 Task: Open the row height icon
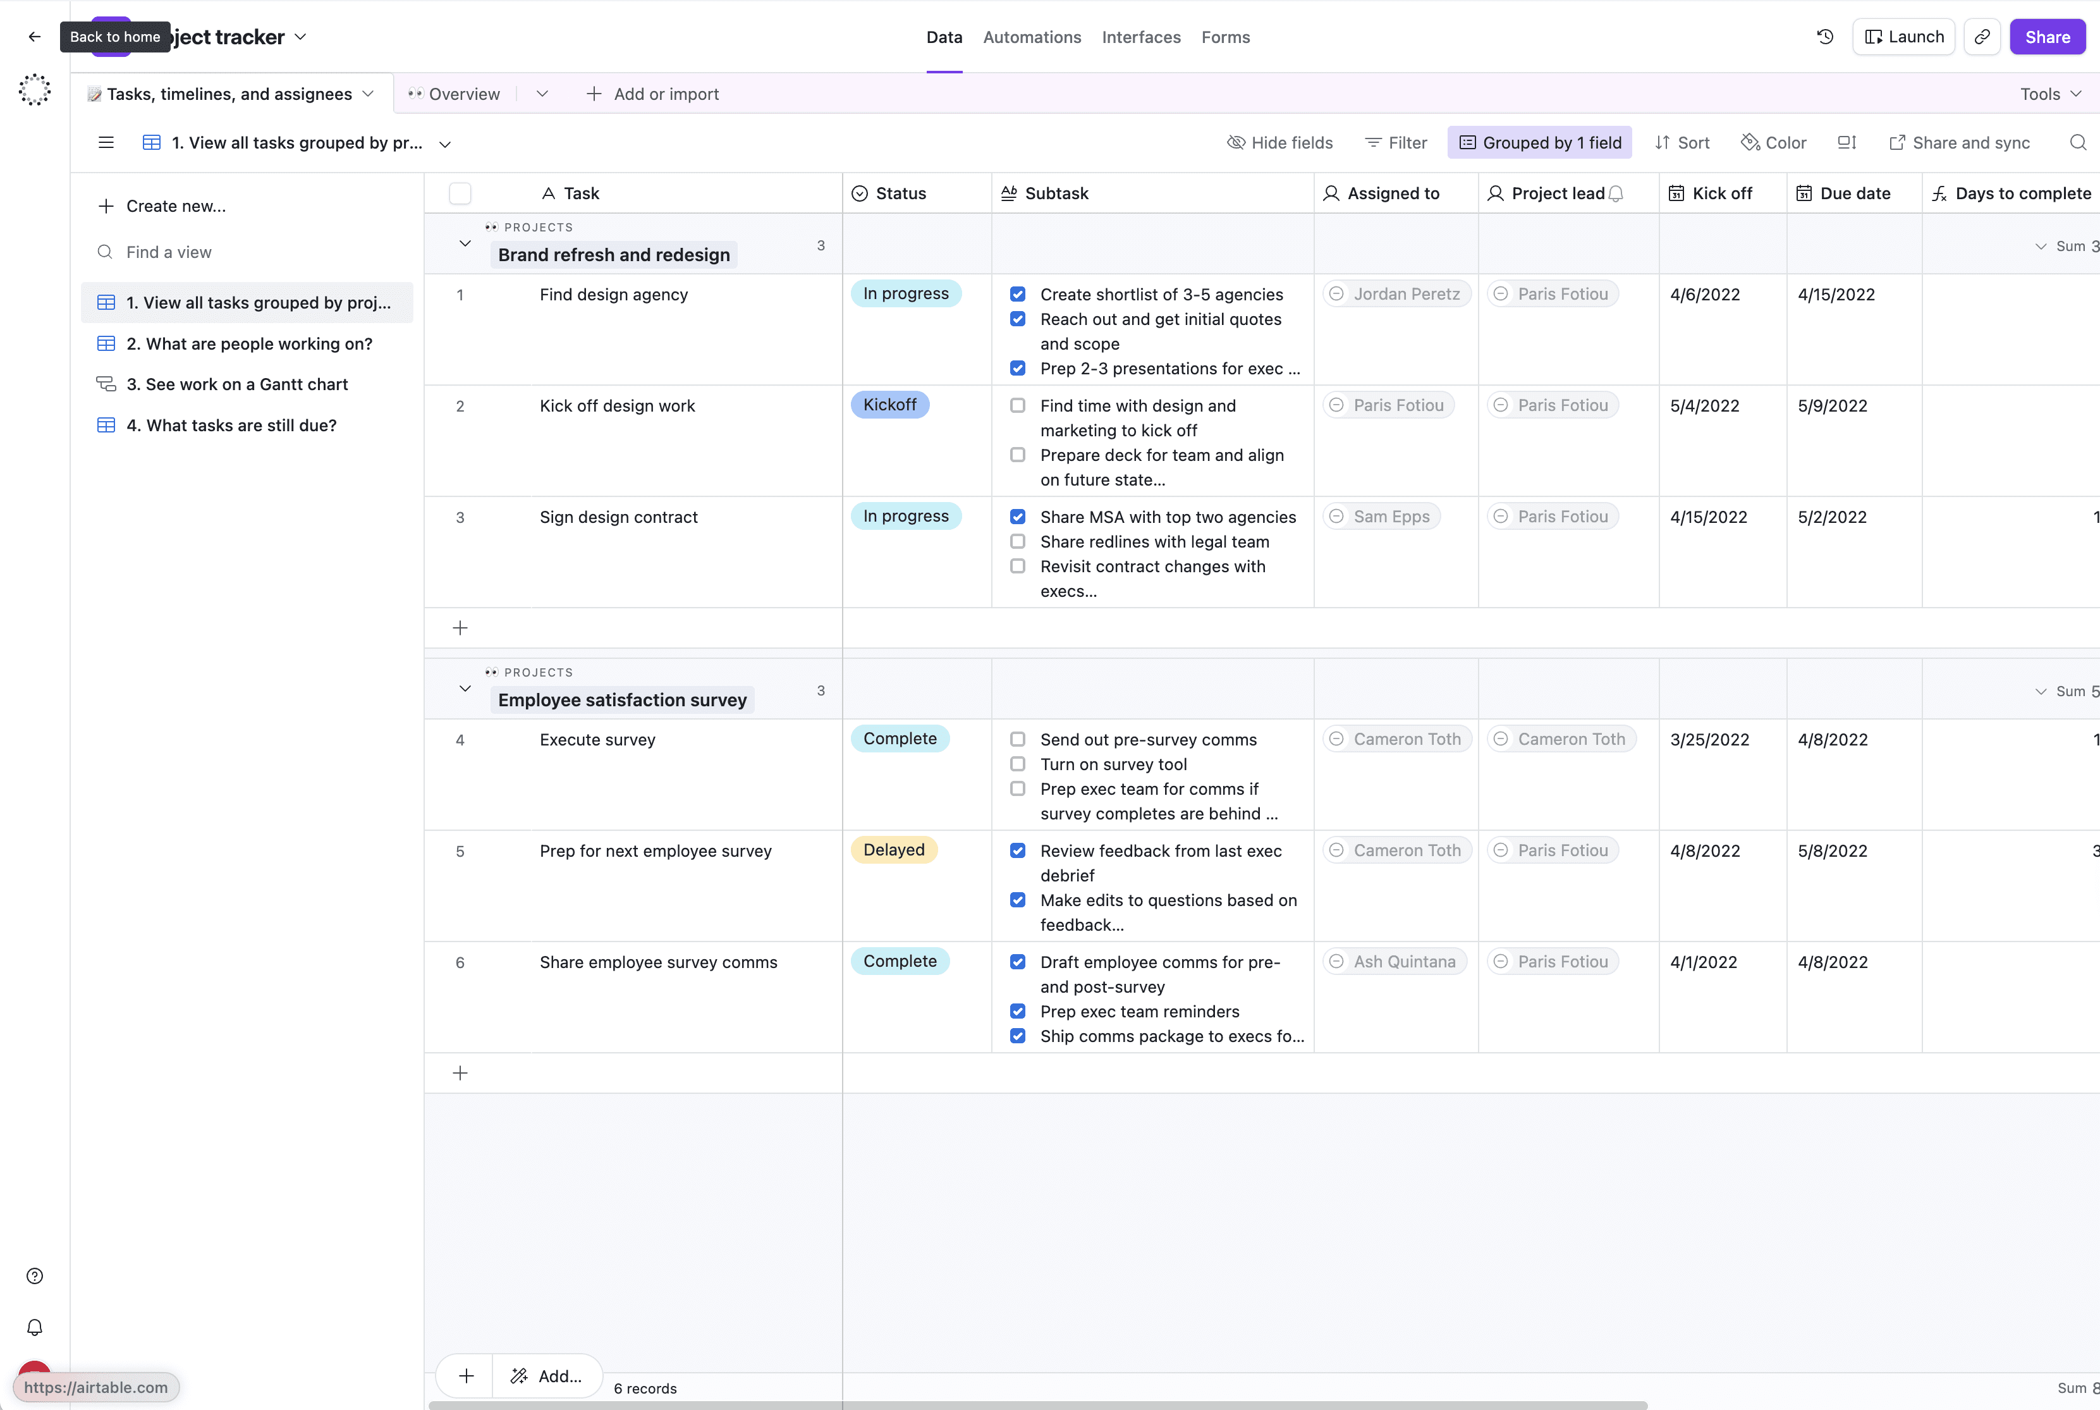[1847, 143]
